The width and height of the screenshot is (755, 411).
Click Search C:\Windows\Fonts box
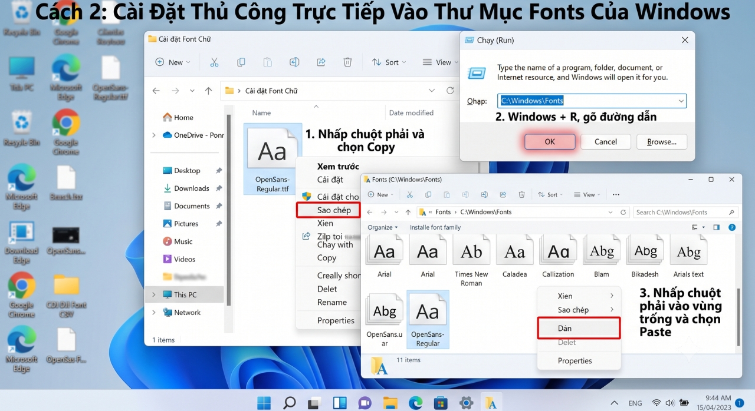pyautogui.click(x=685, y=212)
